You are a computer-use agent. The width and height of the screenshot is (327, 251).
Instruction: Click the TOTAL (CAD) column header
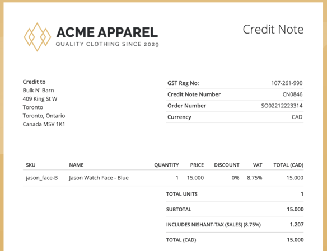coord(288,165)
